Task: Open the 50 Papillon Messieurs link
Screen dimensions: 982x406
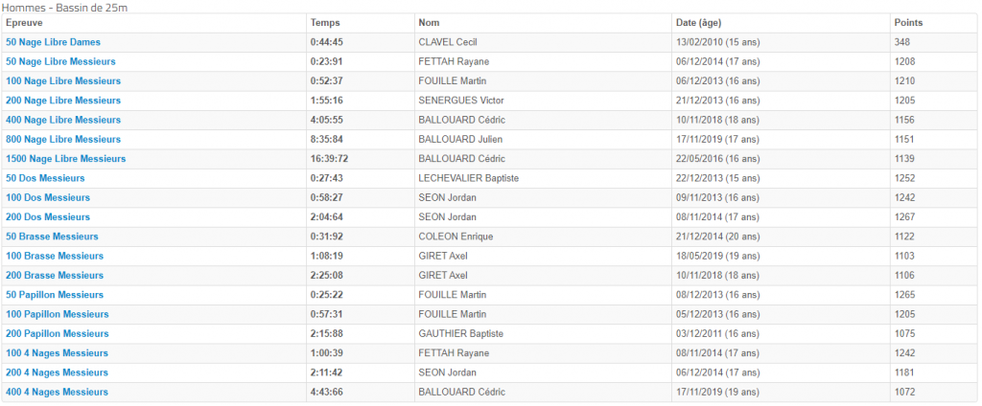Action: pos(55,295)
